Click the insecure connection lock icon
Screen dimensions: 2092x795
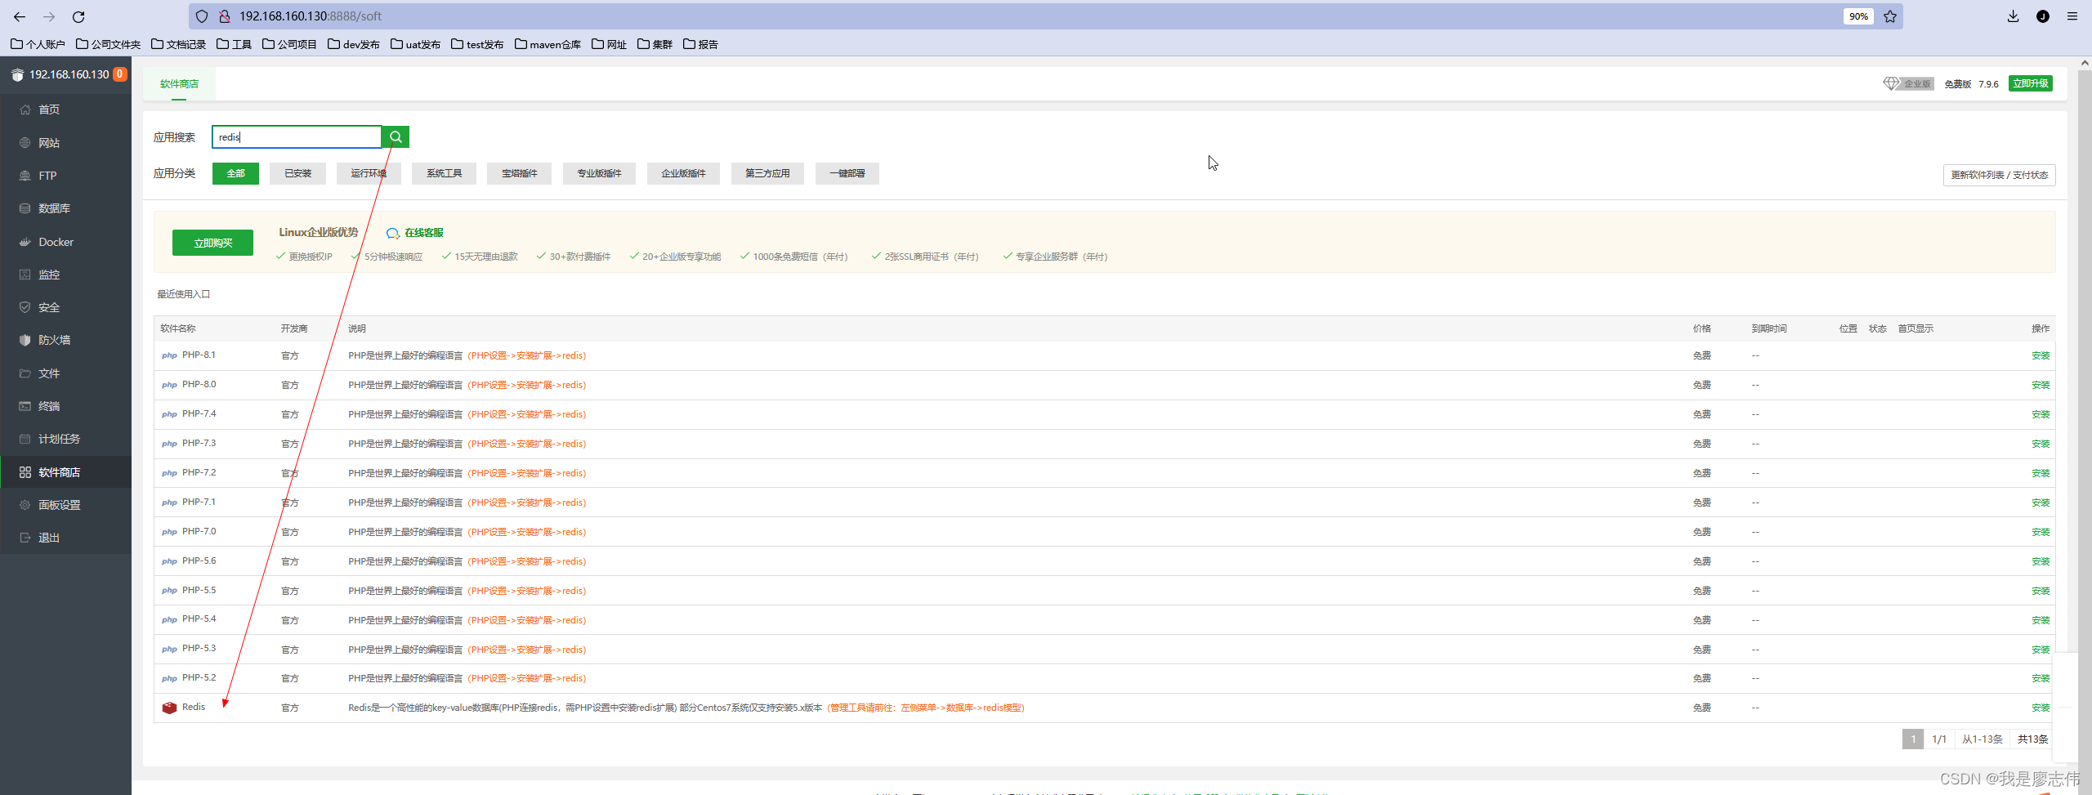[224, 16]
